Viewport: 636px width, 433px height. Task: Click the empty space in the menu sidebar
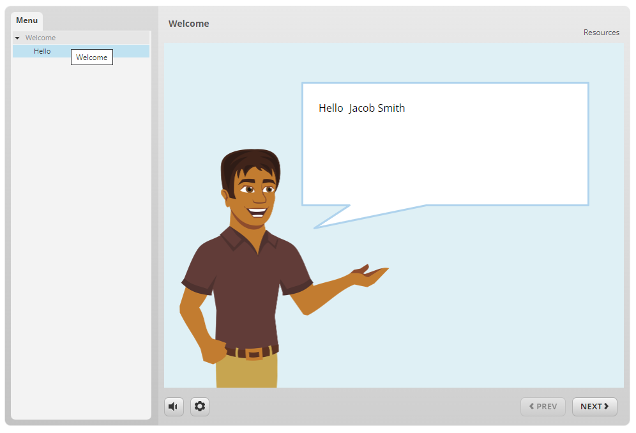(x=81, y=255)
